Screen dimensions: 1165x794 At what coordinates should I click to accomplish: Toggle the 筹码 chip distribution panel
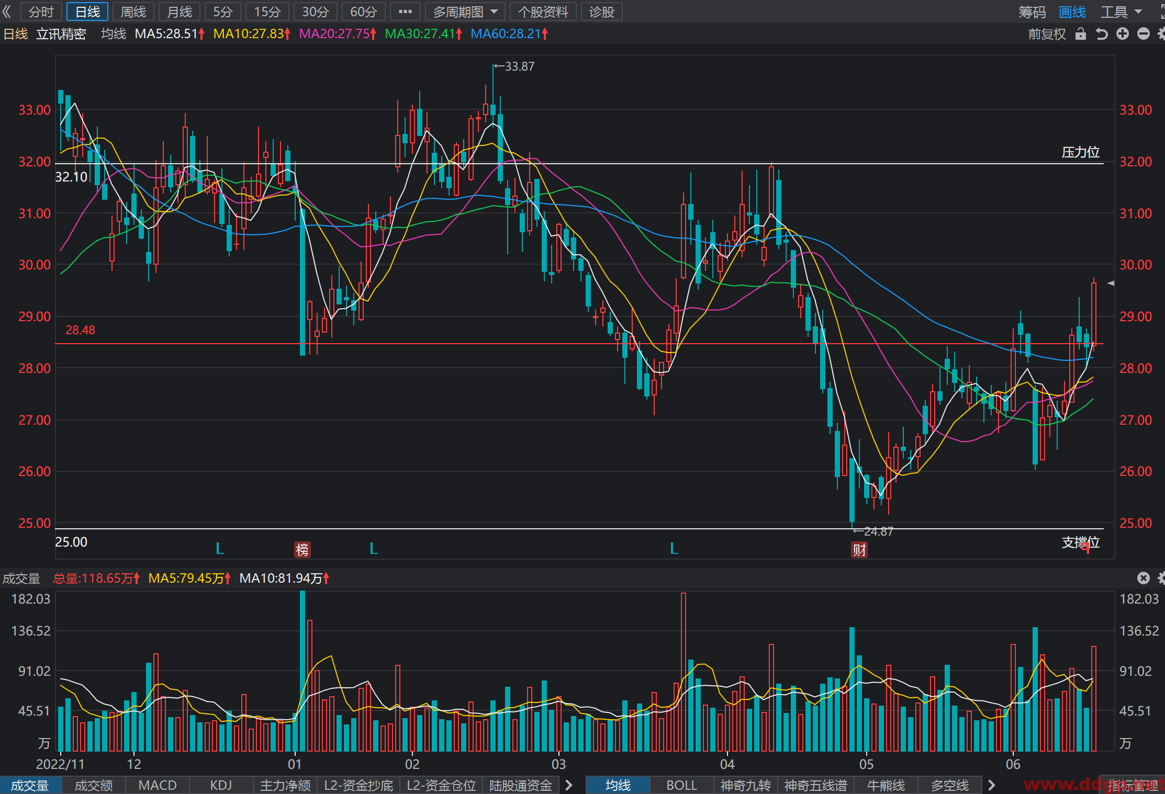click(x=1032, y=12)
